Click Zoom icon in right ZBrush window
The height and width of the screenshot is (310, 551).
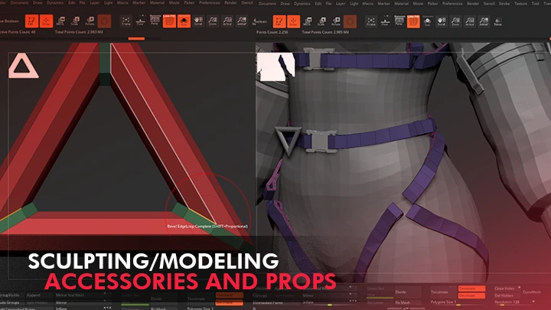pos(455,21)
